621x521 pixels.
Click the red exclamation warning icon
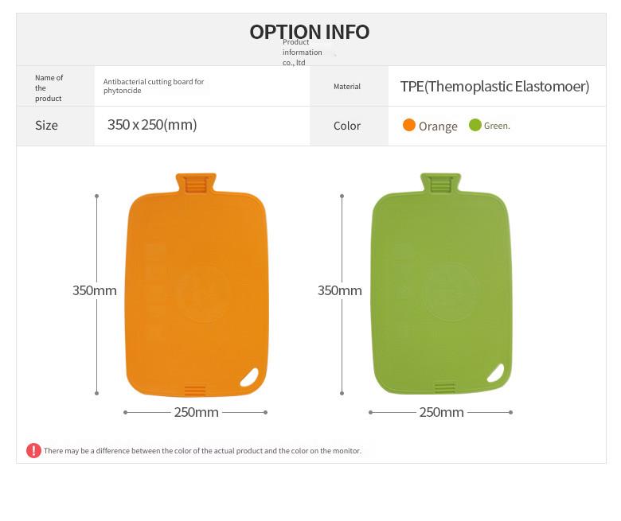click(x=33, y=450)
